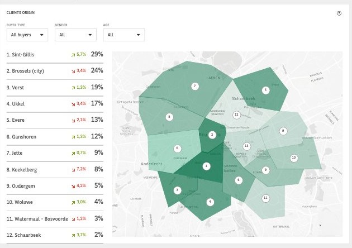Screen dimensions: 352x248
Task: Open the help icon in Clients Origin panel
Action: pos(339,13)
